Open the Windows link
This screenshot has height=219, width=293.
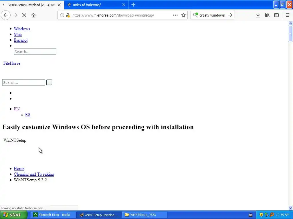pyautogui.click(x=22, y=29)
